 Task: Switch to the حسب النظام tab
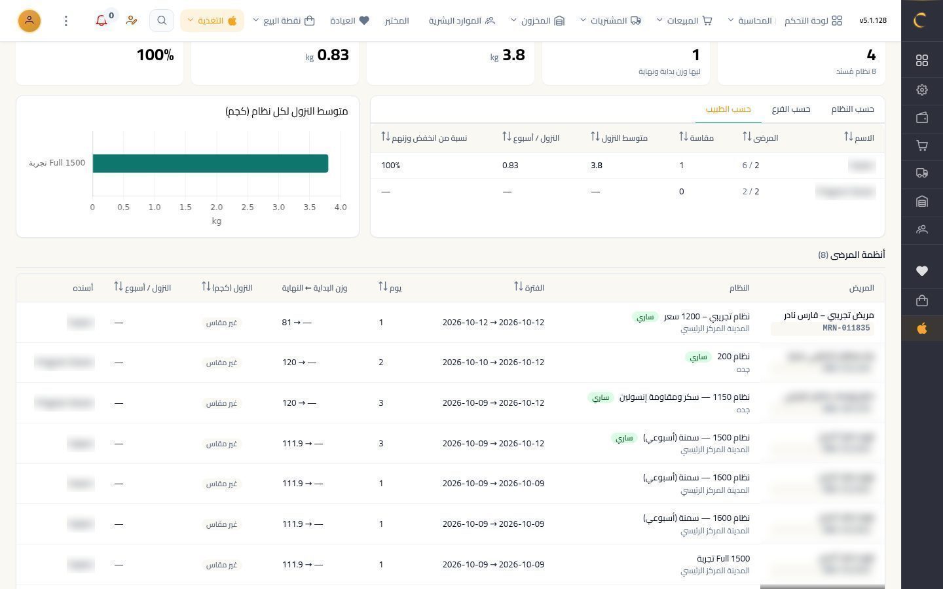pos(853,109)
